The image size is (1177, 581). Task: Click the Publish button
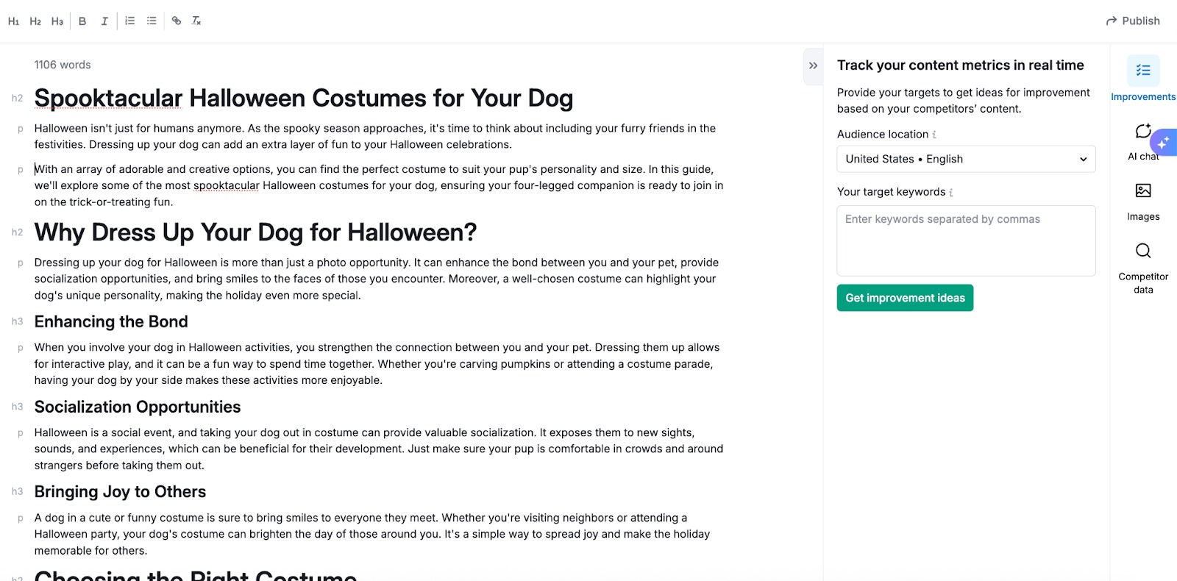click(x=1132, y=21)
